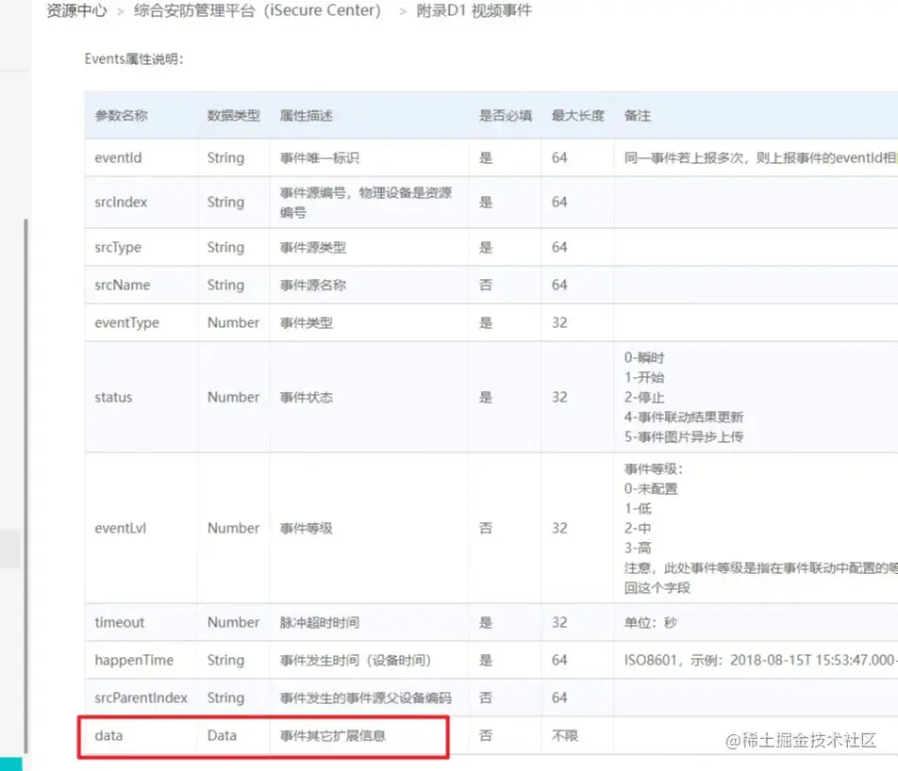
Task: Select the 是否必填 column header
Action: 506,116
